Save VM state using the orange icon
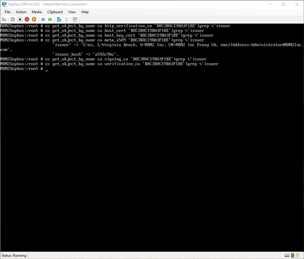 click(34, 19)
